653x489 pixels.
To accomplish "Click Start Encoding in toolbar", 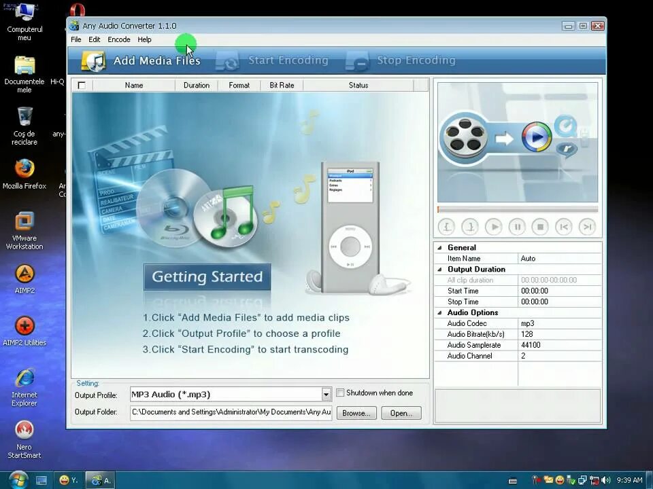I will tap(272, 60).
